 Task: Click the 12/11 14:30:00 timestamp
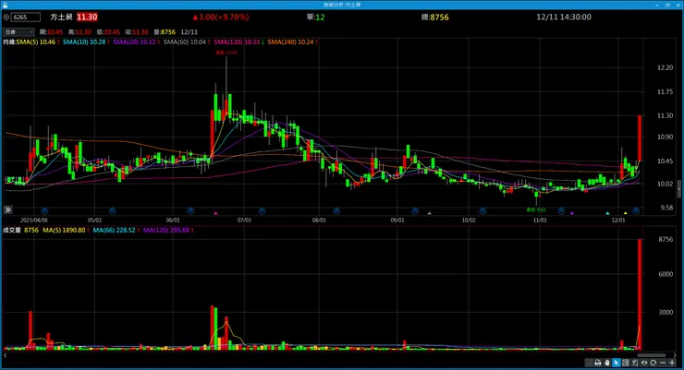pyautogui.click(x=564, y=17)
